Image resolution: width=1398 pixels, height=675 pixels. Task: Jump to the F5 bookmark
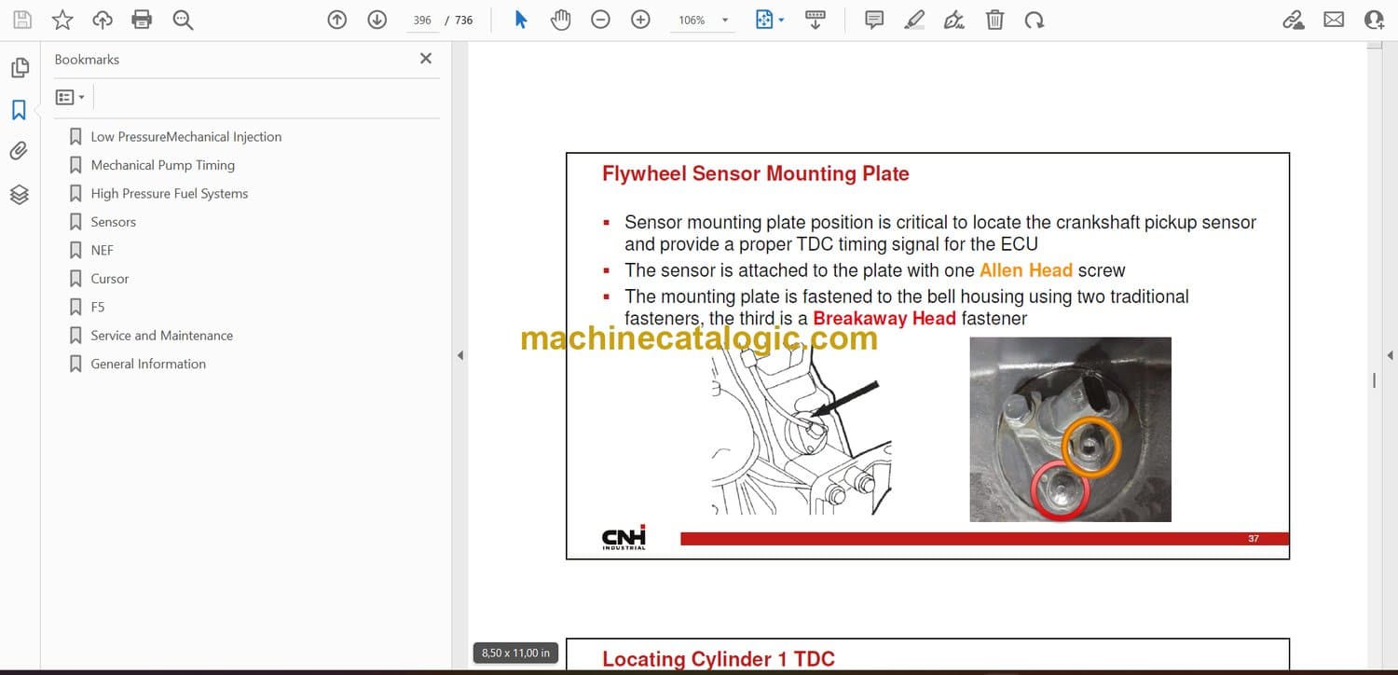(98, 308)
